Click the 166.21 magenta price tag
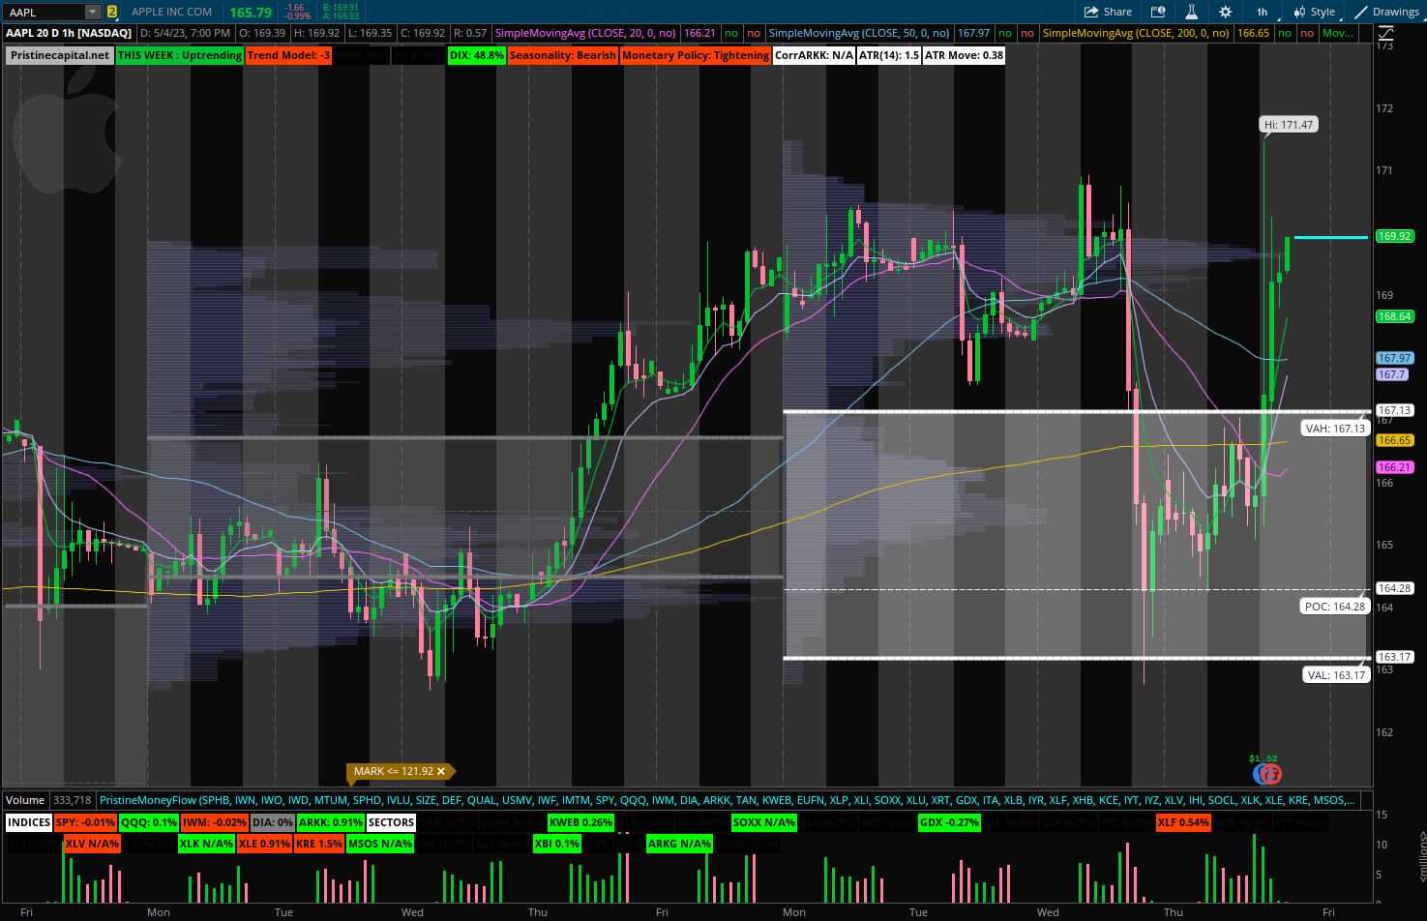 pyautogui.click(x=1394, y=467)
